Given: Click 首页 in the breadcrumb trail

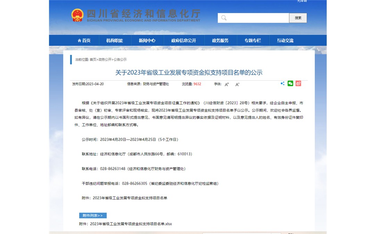Looking at the screenshot, I should (93, 60).
